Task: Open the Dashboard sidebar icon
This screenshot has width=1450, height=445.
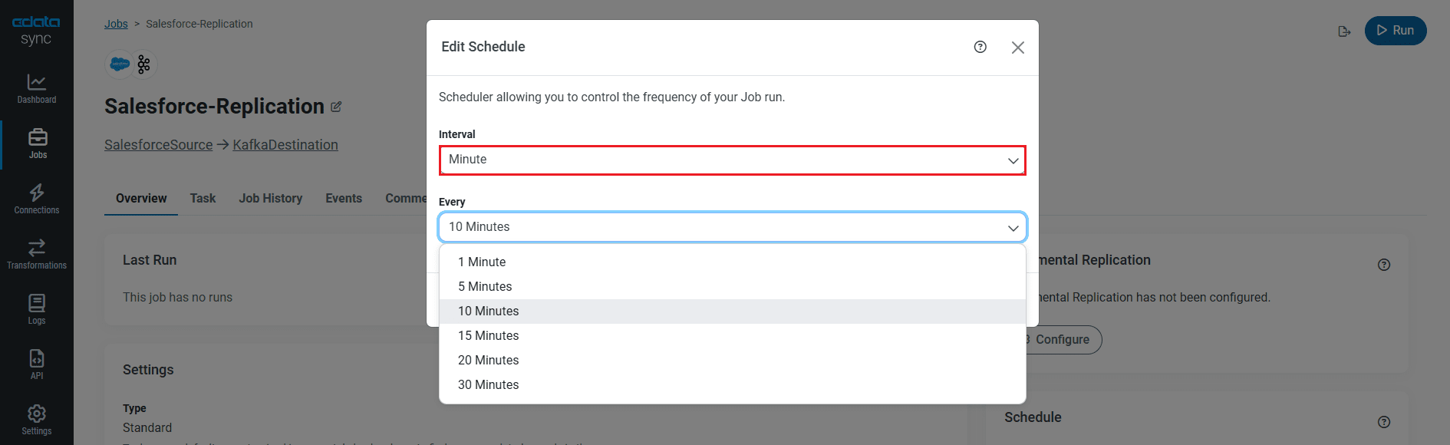Action: [37, 88]
